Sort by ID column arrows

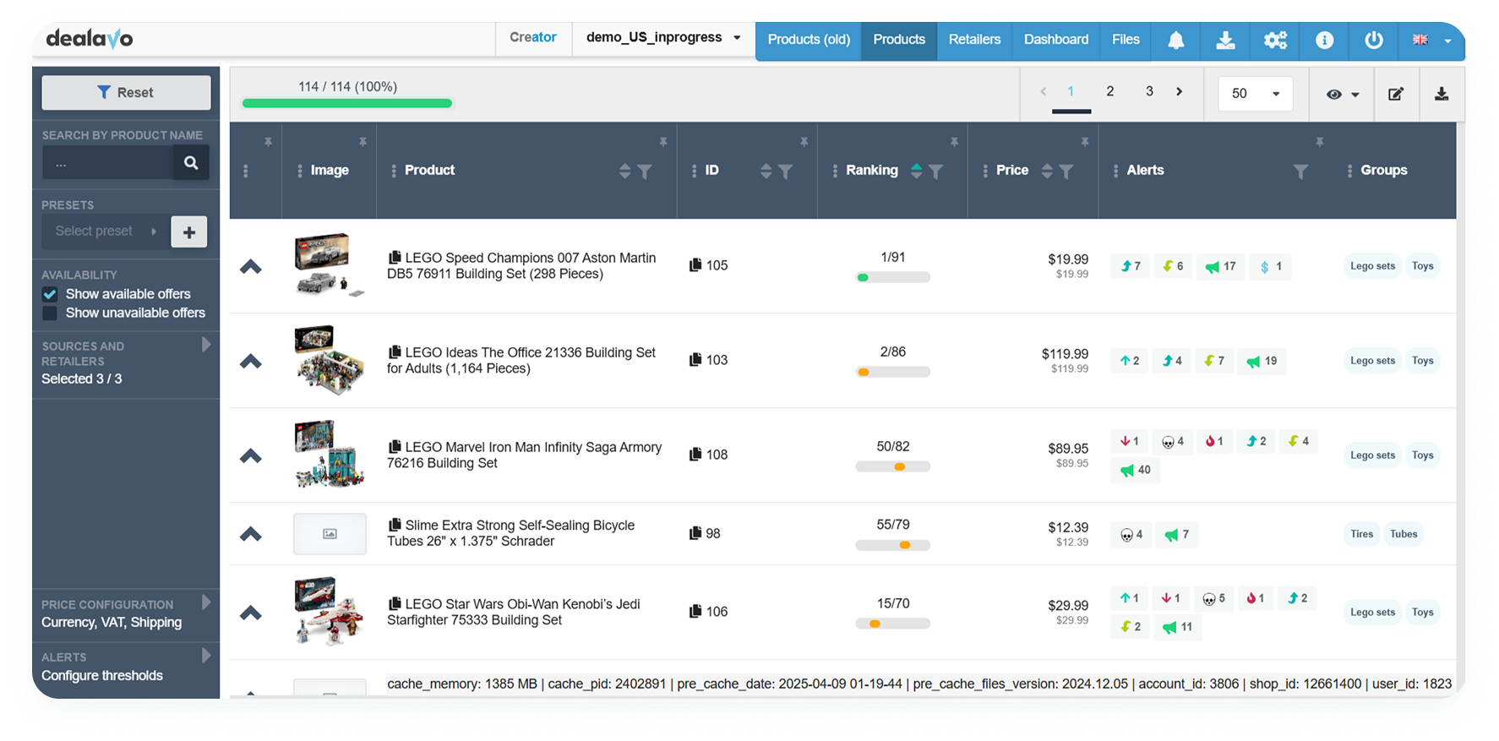tap(766, 172)
